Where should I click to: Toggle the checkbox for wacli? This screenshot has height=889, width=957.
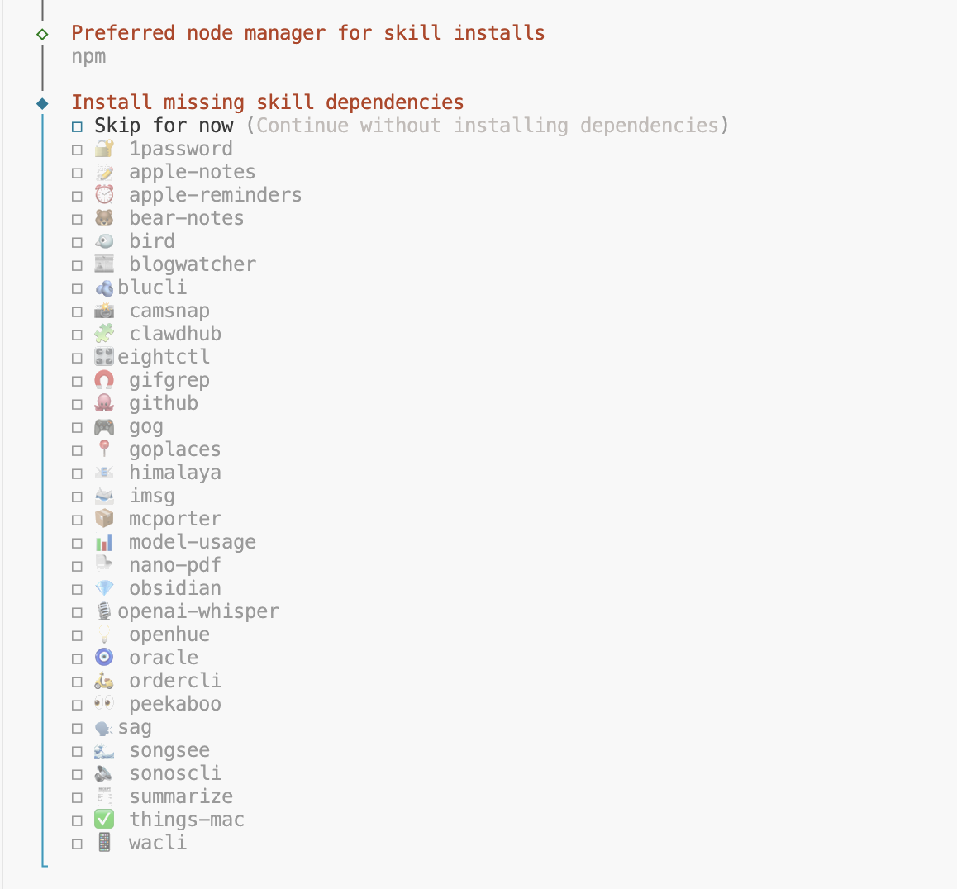77,844
